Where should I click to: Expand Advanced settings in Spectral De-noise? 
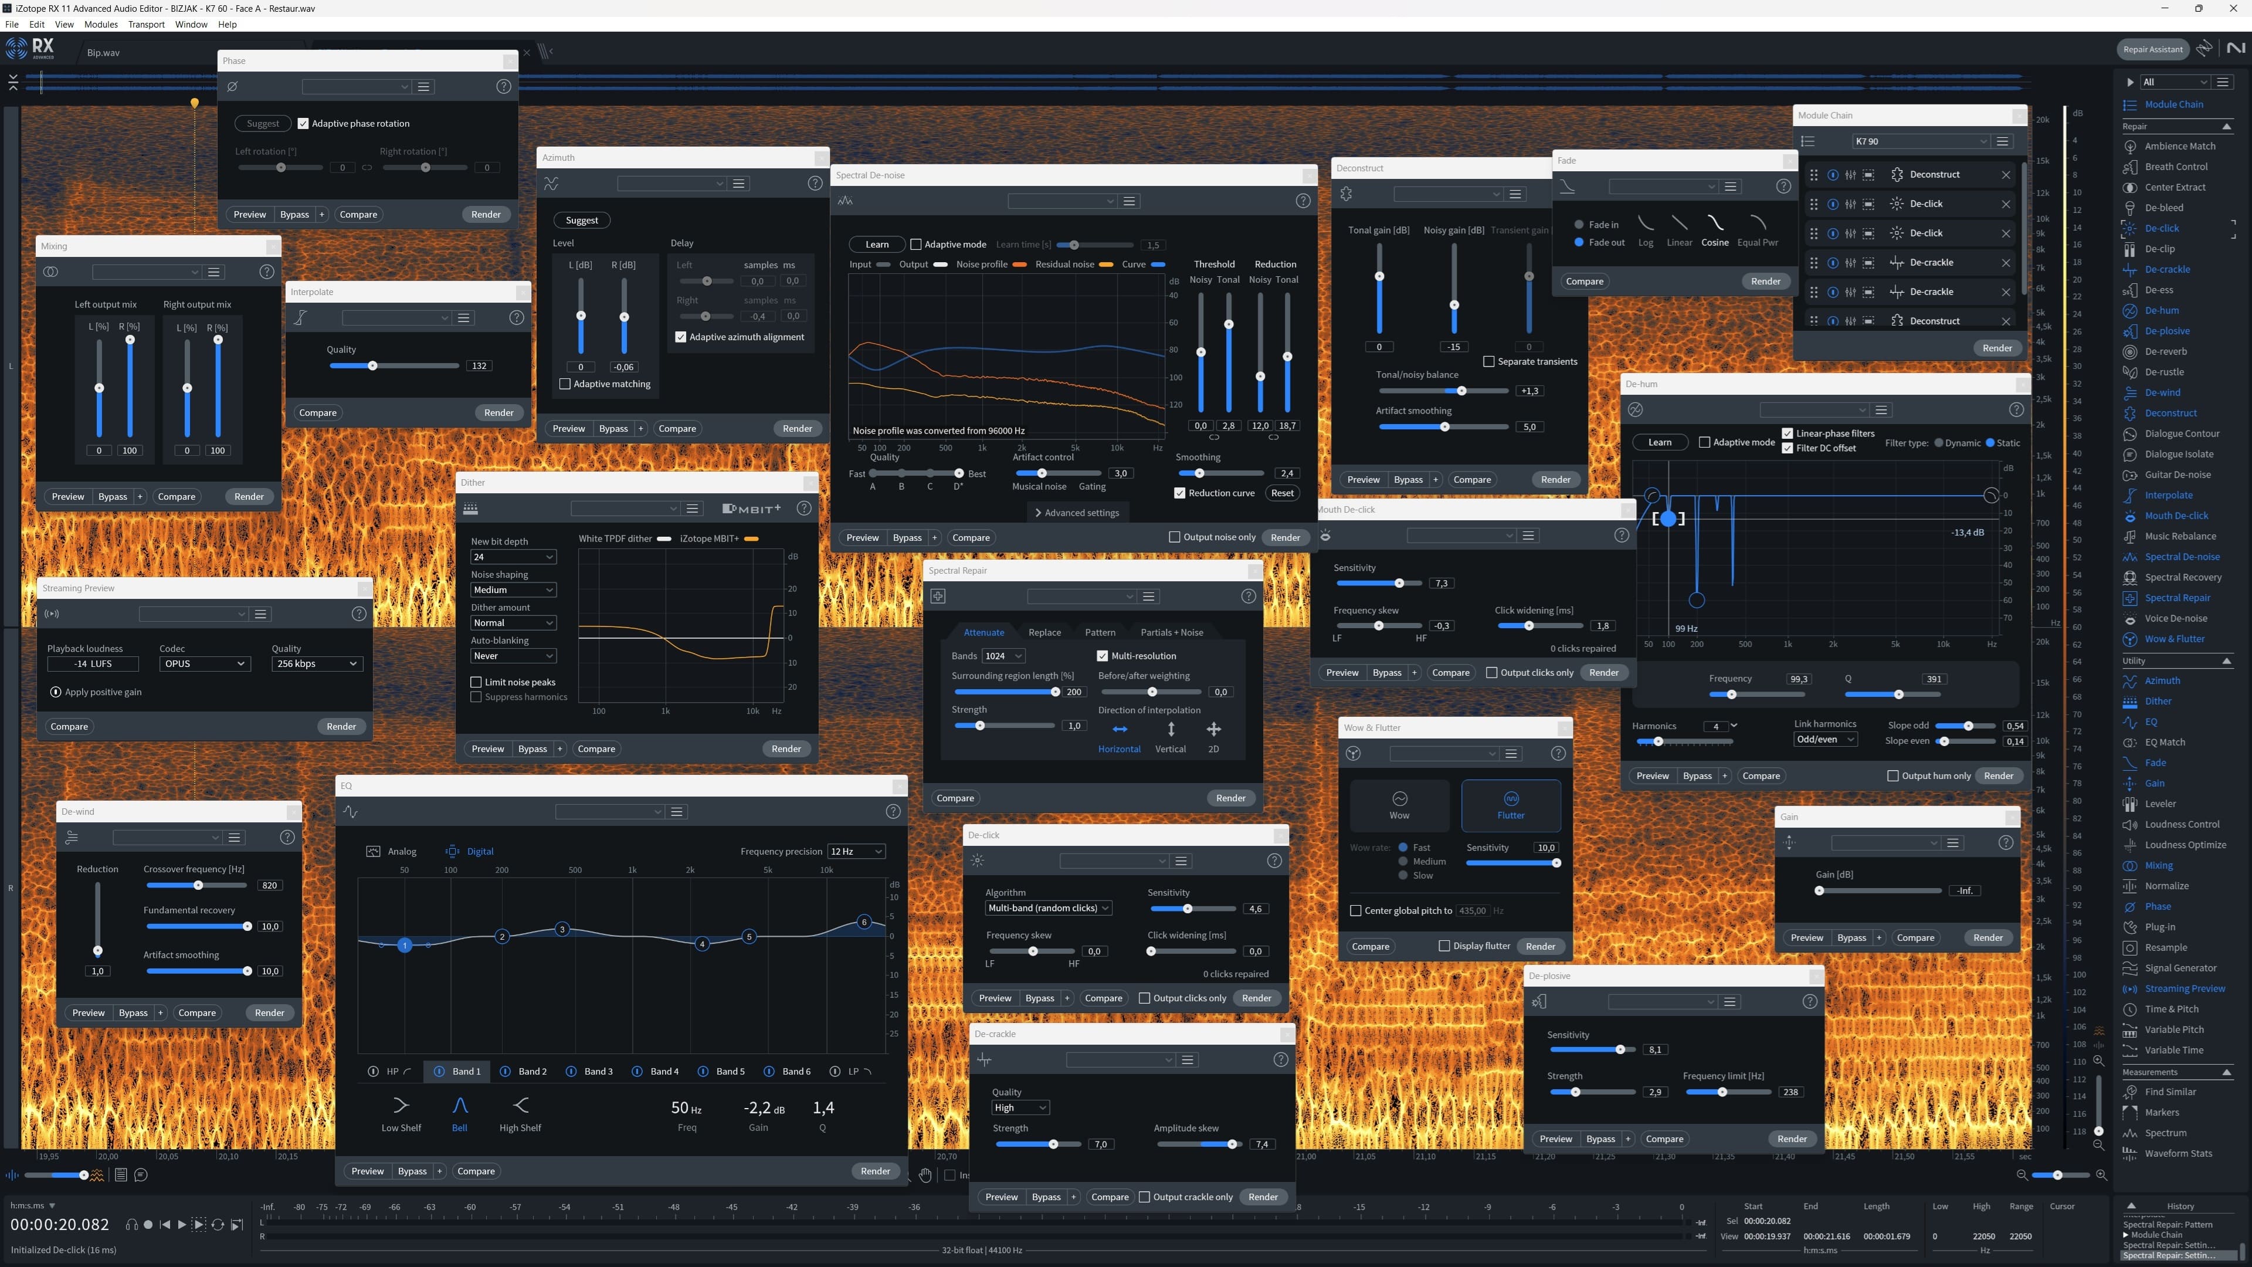point(1077,513)
